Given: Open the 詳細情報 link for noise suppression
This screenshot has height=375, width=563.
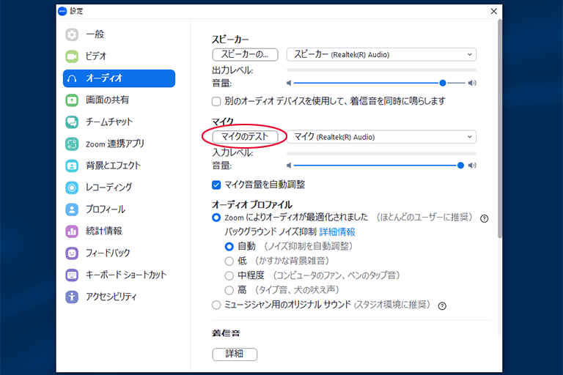Looking at the screenshot, I should tap(337, 232).
